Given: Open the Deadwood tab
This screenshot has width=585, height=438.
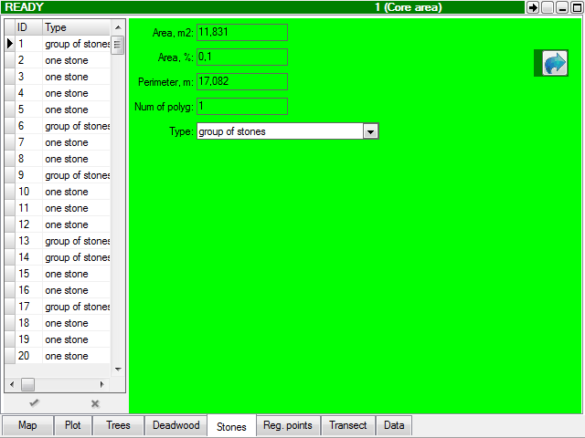Looking at the screenshot, I should [x=175, y=425].
